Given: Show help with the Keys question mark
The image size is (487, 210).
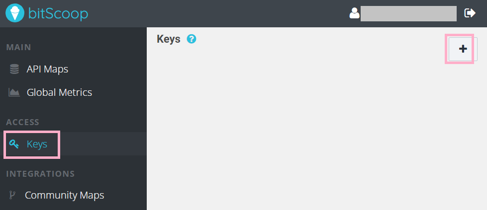Looking at the screenshot, I should tap(192, 39).
